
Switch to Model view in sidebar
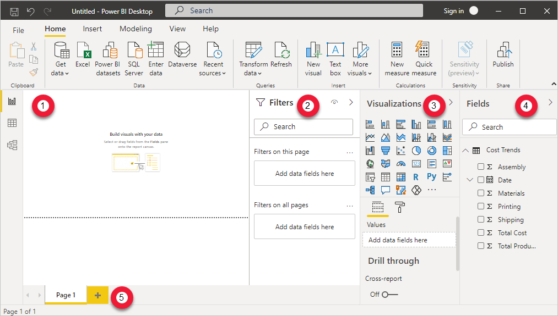[12, 145]
